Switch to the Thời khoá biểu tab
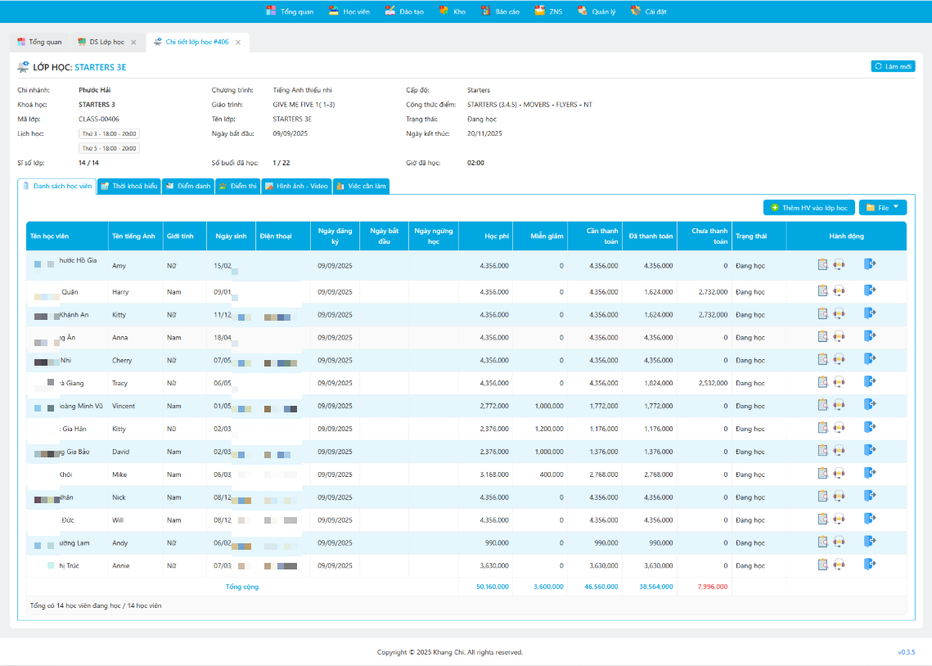 (128, 187)
